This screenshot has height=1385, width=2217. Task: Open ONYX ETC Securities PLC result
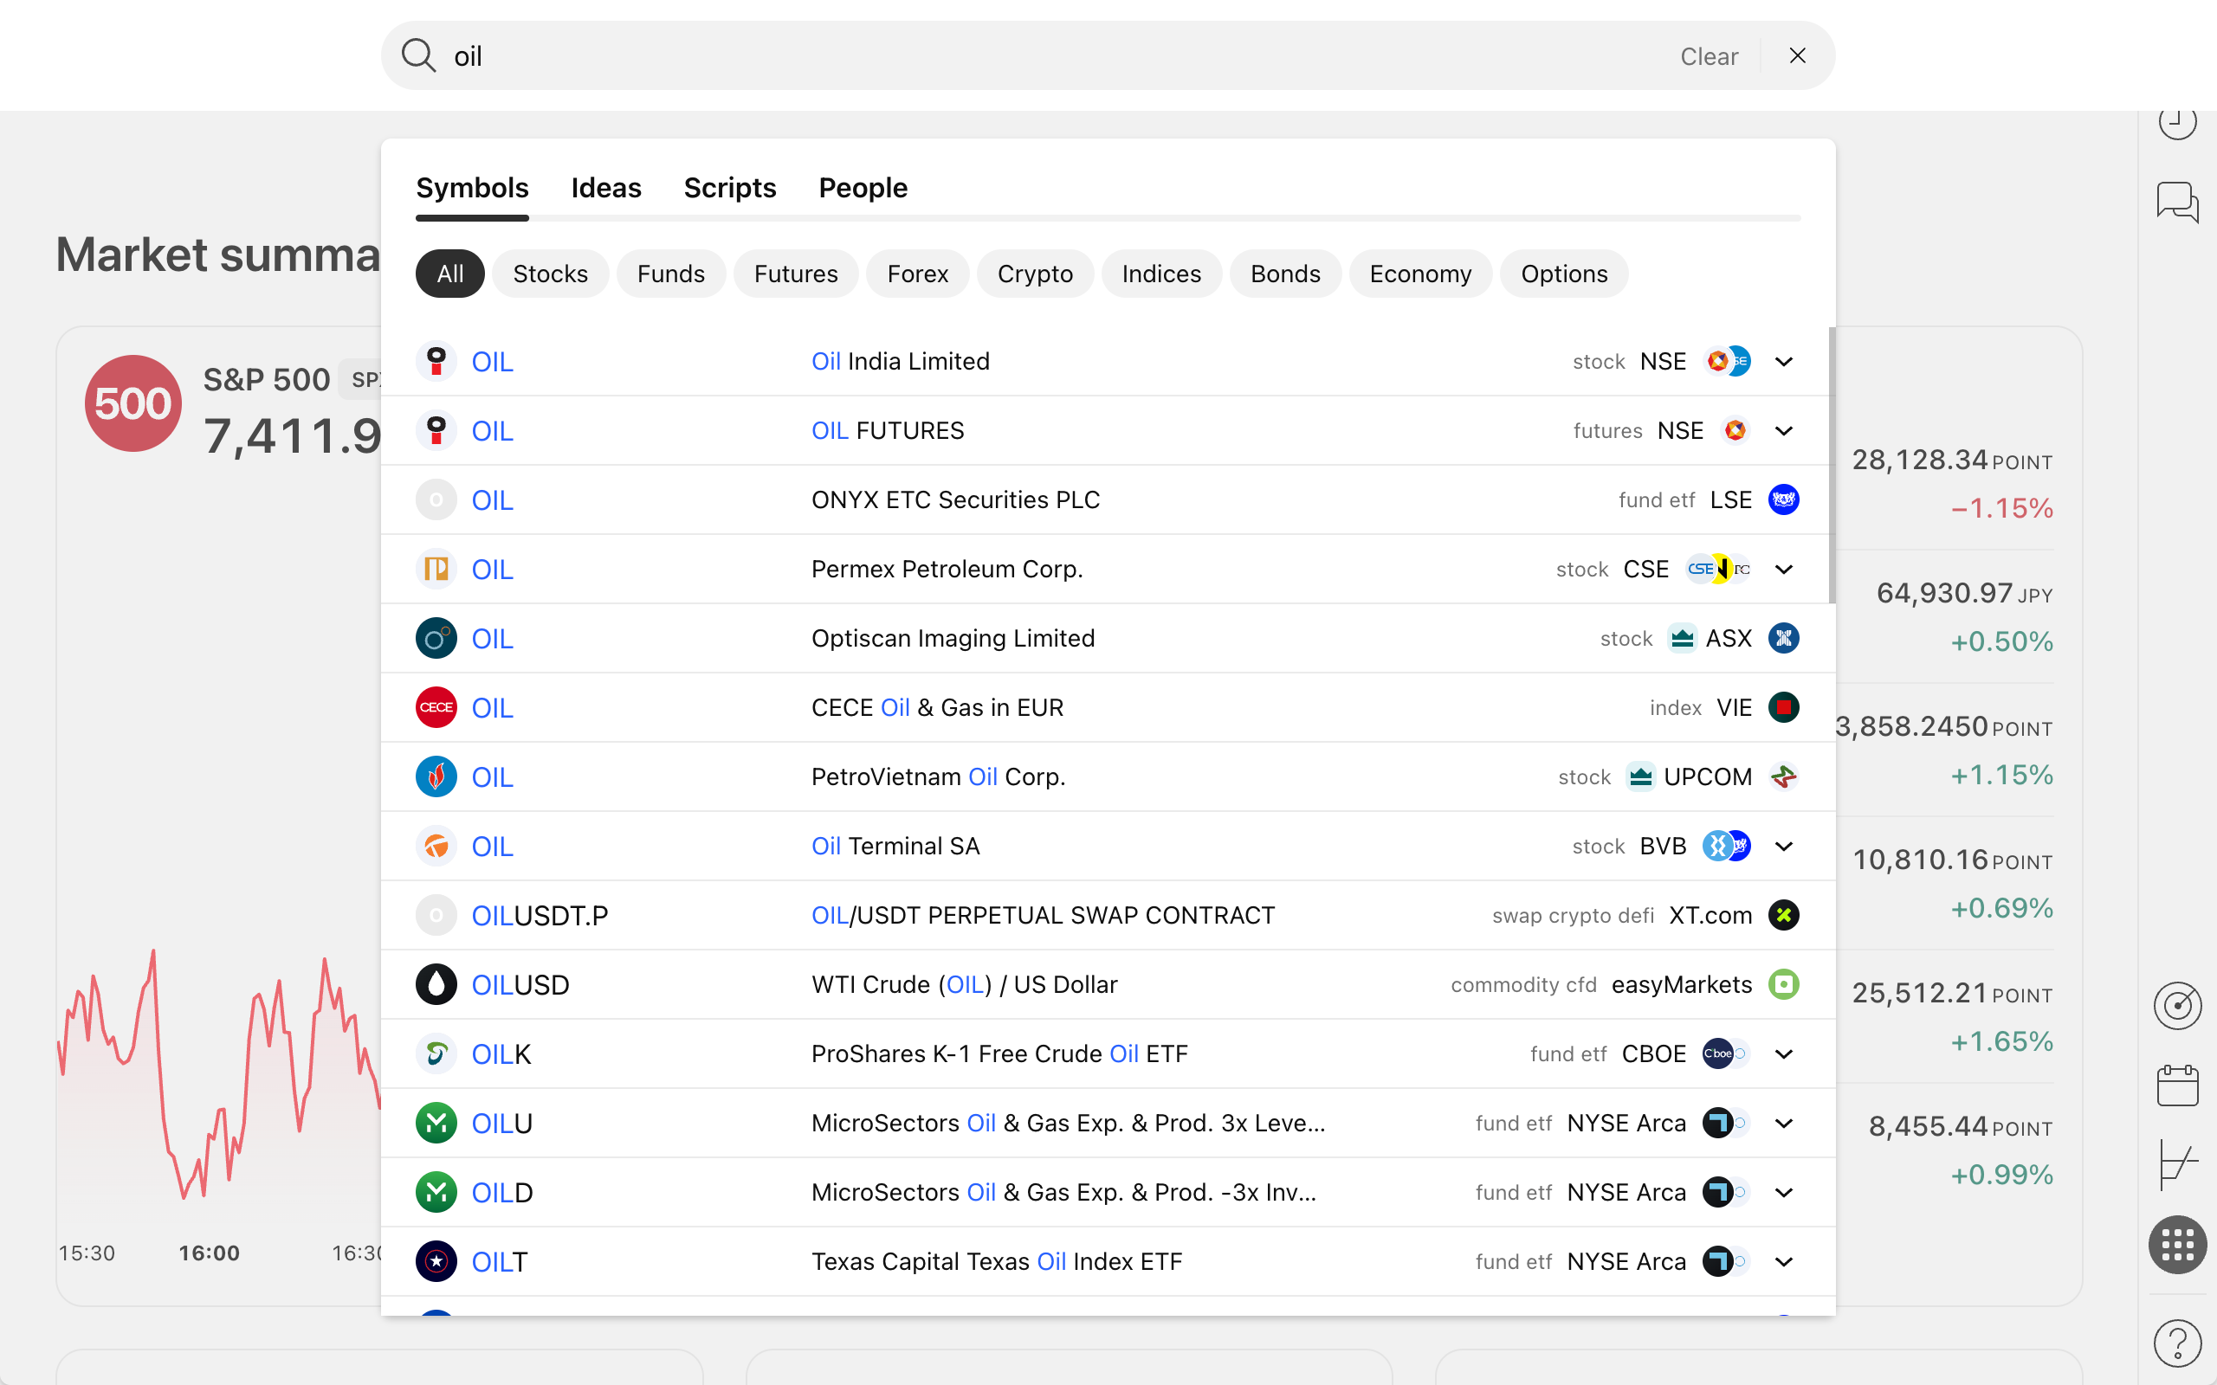1108,500
